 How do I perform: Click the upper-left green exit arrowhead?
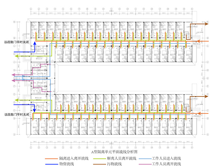(15, 55)
